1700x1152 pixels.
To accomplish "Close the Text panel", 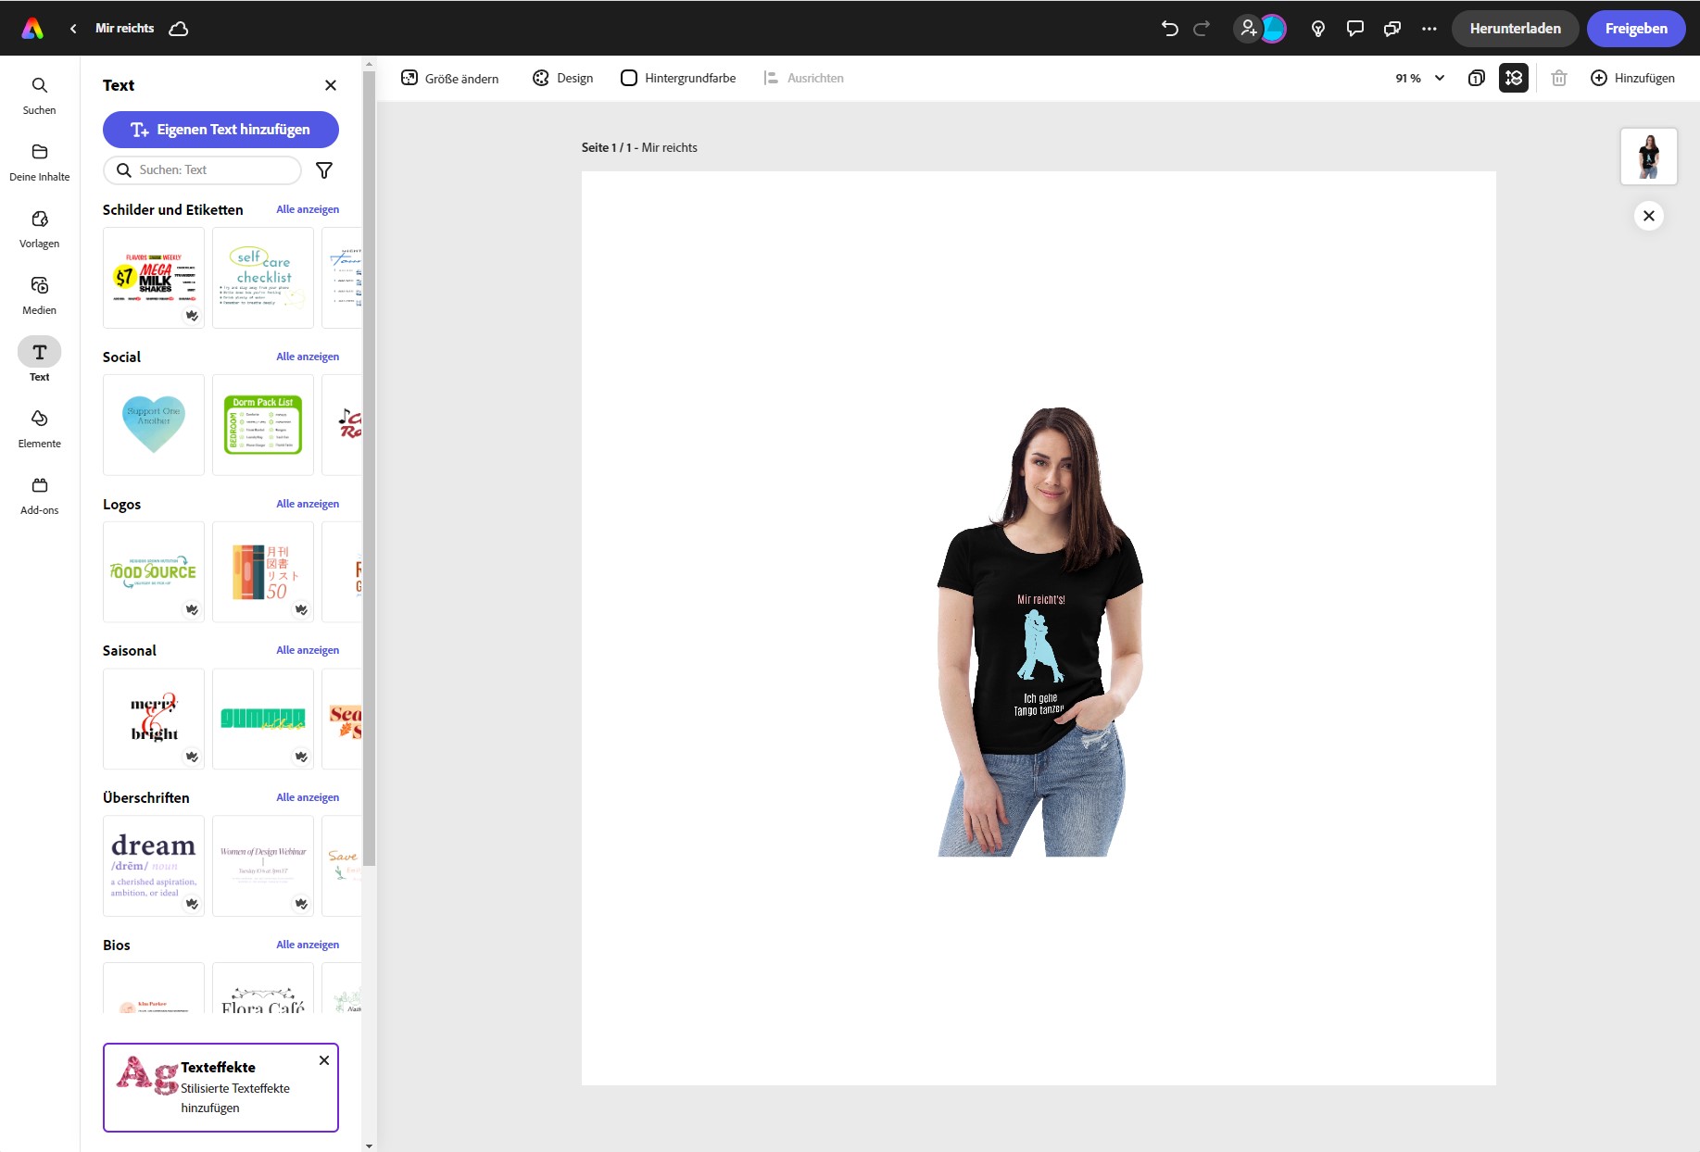I will tap(331, 85).
